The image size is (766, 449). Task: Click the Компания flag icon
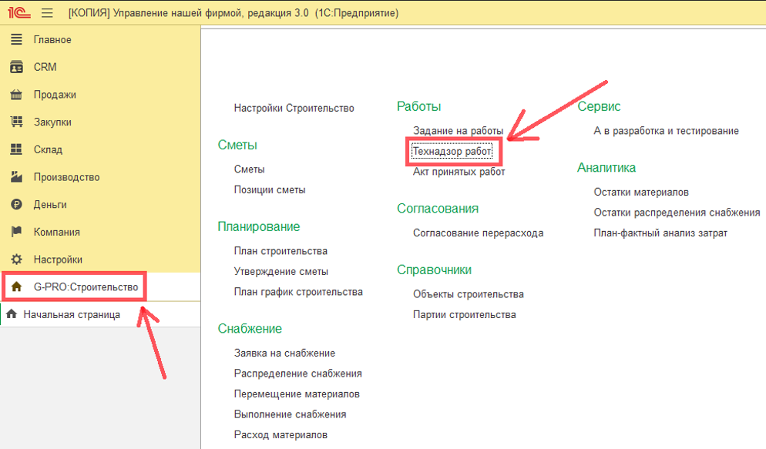click(x=16, y=232)
